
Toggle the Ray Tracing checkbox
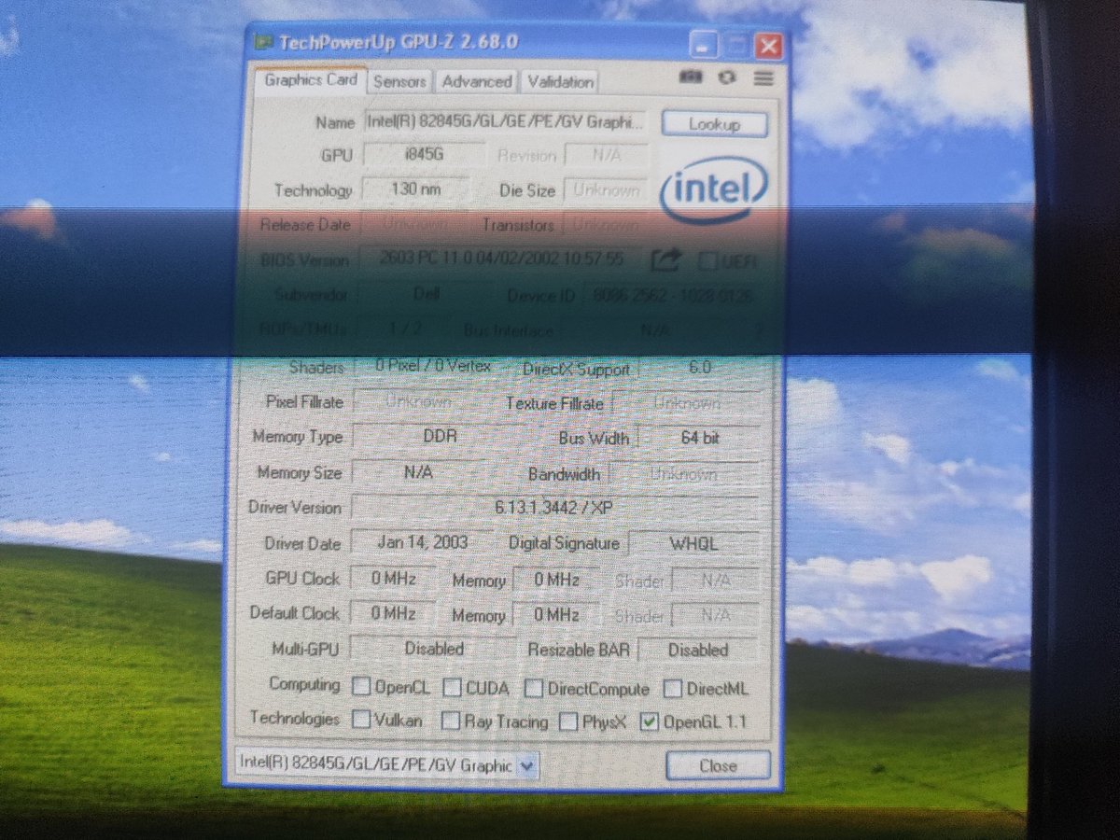tap(451, 721)
